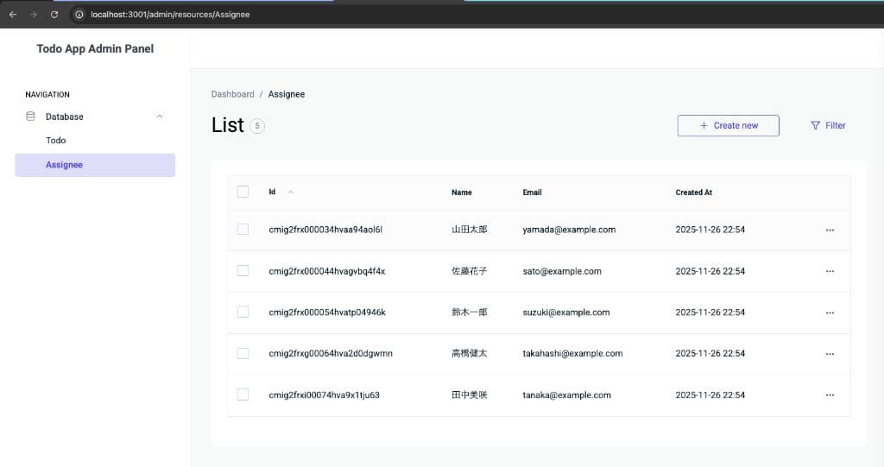Click the name 佐藤花子
The height and width of the screenshot is (467, 884).
469,271
